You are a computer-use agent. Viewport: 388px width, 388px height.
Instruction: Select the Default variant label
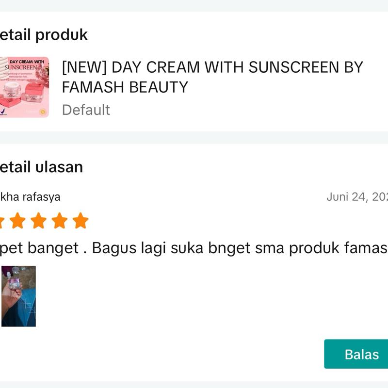click(x=86, y=110)
